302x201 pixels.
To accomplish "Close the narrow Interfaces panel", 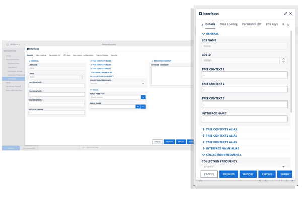I will 290,13.
